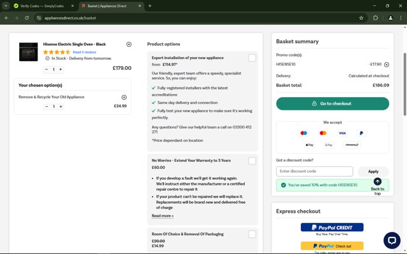Open warranty Read more link

pyautogui.click(x=163, y=216)
